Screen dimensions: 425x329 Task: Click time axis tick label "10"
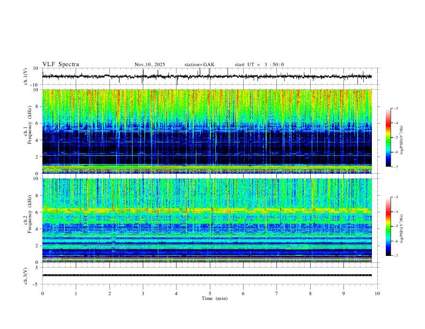coord(377,294)
